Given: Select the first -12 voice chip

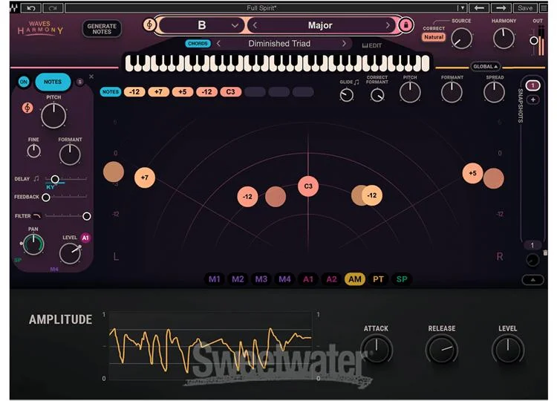Looking at the screenshot, I should (134, 91).
